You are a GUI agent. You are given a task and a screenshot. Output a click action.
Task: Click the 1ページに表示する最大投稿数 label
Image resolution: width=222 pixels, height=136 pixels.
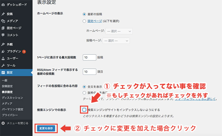(x=57, y=58)
